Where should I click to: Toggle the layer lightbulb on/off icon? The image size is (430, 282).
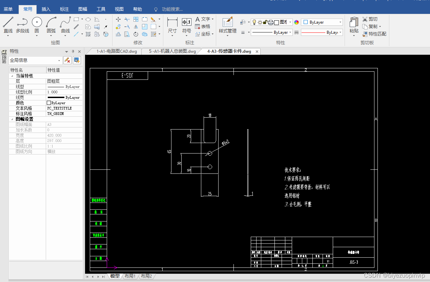[254, 22]
